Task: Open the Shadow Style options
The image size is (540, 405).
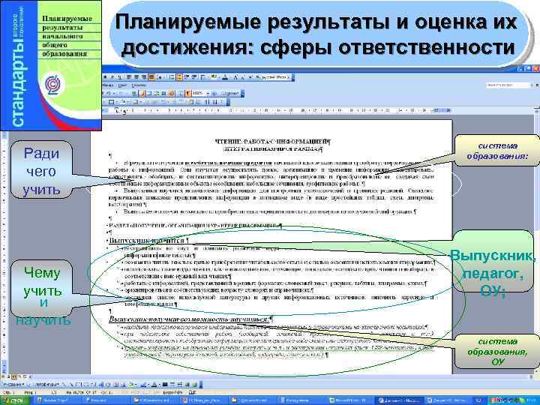Action: pyautogui.click(x=187, y=385)
